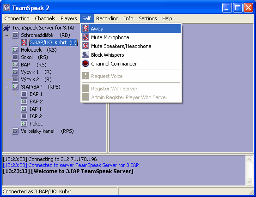Viewport: 256px width, 197px height.
Task: Click the BAP 1 sub-channel icon
Action: coord(24,94)
